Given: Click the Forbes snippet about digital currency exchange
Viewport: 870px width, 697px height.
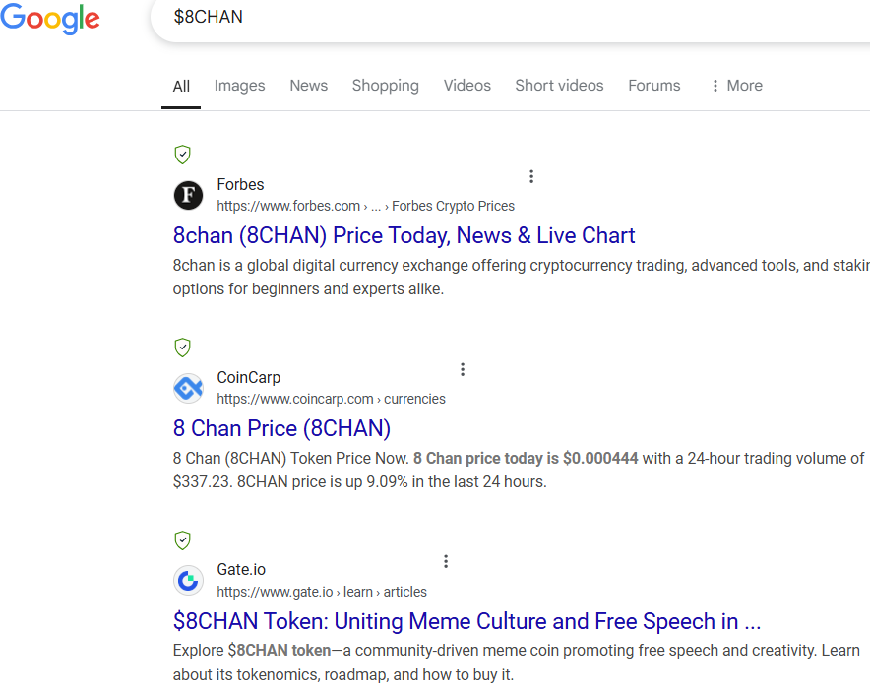Looking at the screenshot, I should click(x=522, y=277).
